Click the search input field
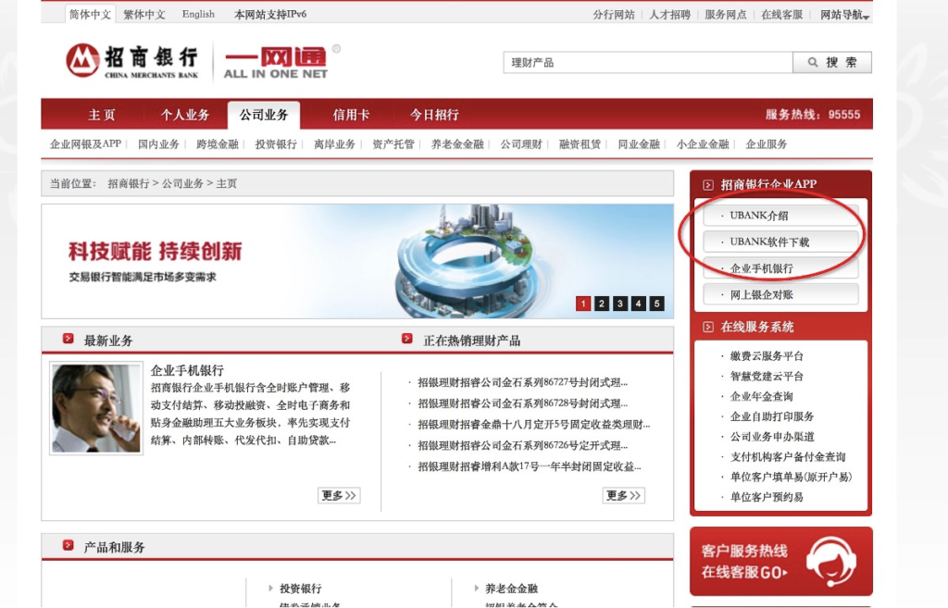948x608 pixels. (x=647, y=62)
